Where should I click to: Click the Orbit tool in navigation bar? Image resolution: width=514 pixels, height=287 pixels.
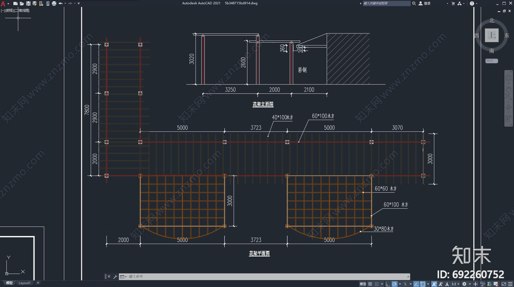(x=509, y=107)
